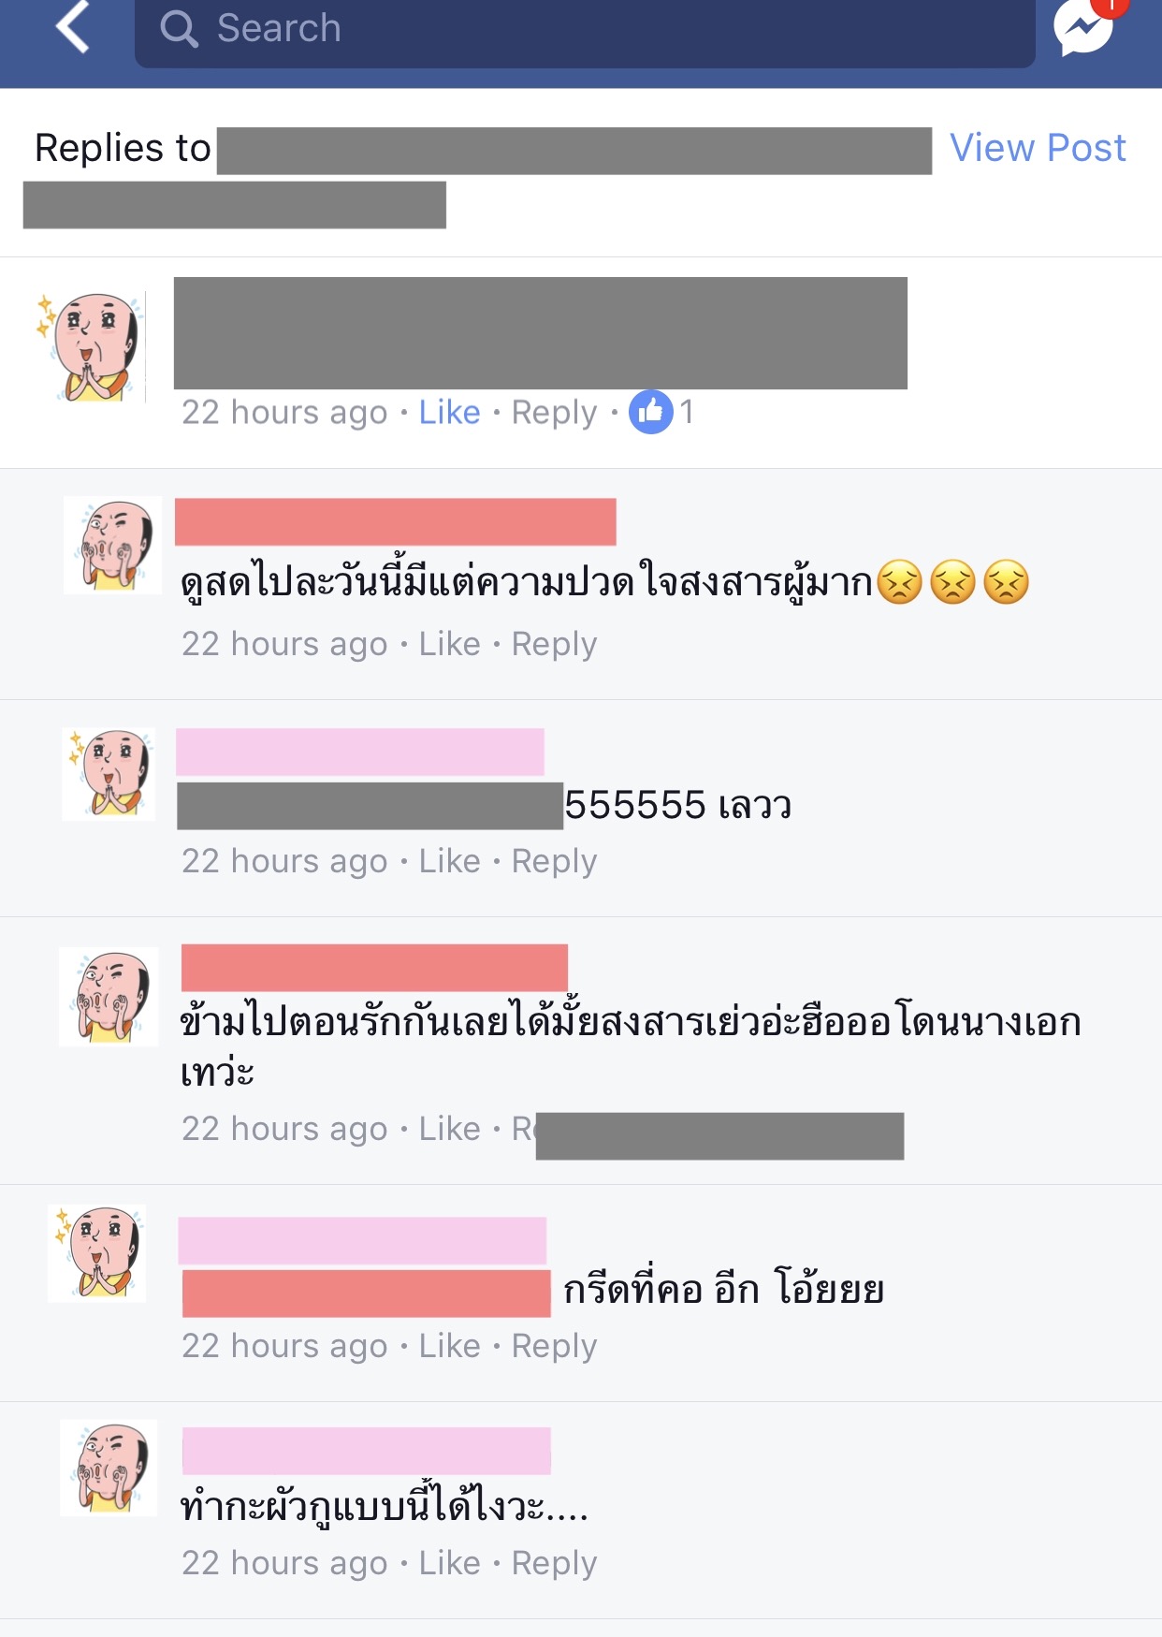Reply to the top parent comment
The image size is (1162, 1637).
(x=554, y=413)
